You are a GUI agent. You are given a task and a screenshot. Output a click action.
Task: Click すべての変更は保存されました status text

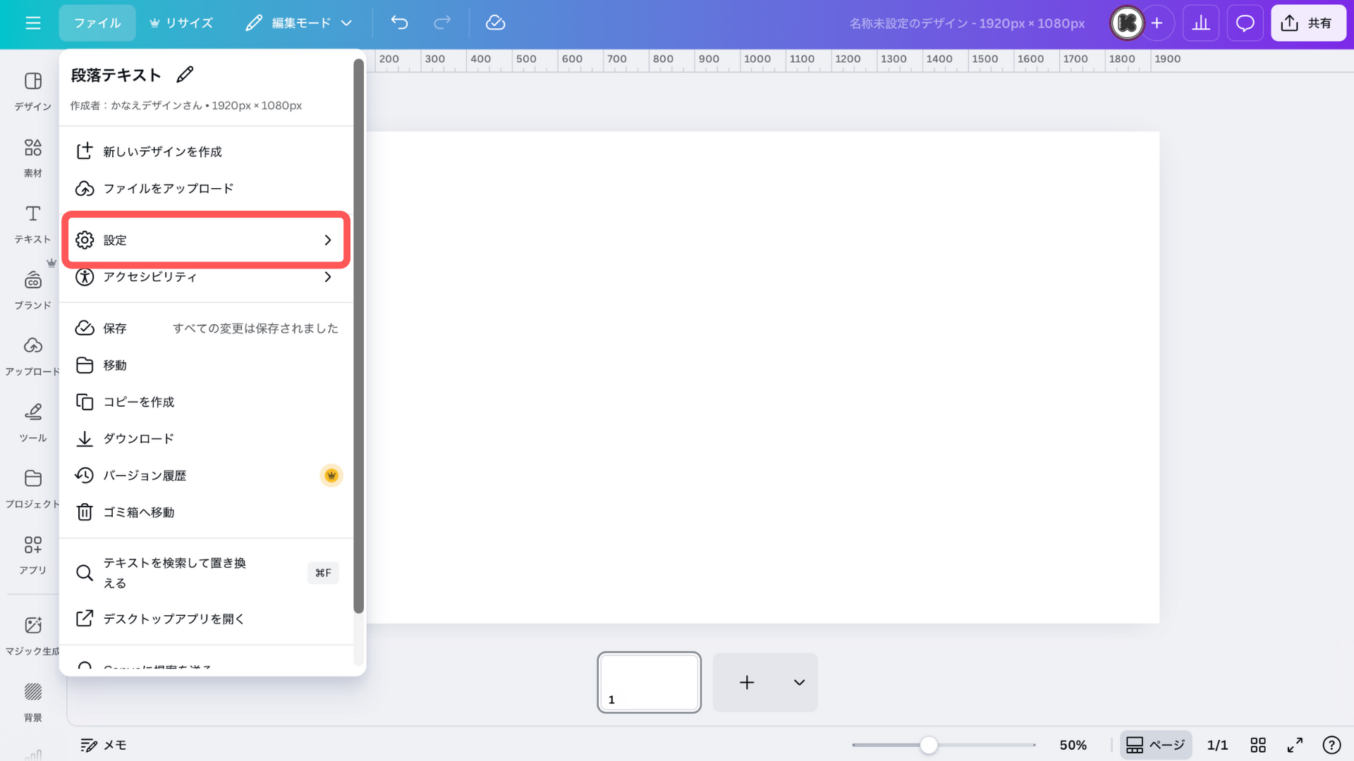click(x=255, y=328)
